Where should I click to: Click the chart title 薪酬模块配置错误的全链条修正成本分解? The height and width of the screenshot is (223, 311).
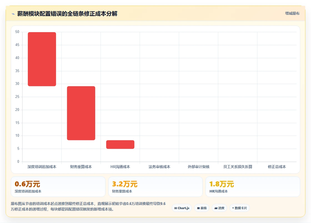(67, 14)
